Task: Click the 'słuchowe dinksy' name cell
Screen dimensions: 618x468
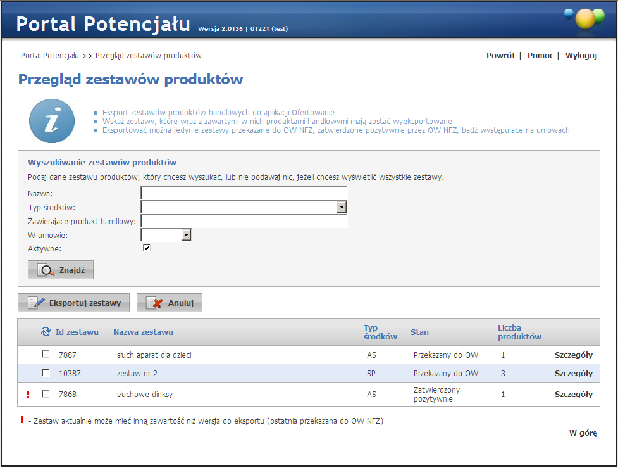Action: click(145, 395)
